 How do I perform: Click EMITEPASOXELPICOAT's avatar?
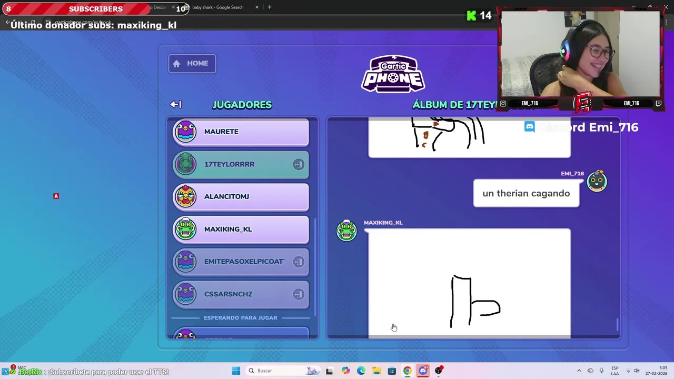(x=185, y=262)
